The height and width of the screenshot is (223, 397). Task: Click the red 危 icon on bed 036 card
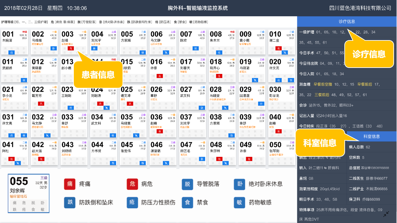tap(160, 131)
